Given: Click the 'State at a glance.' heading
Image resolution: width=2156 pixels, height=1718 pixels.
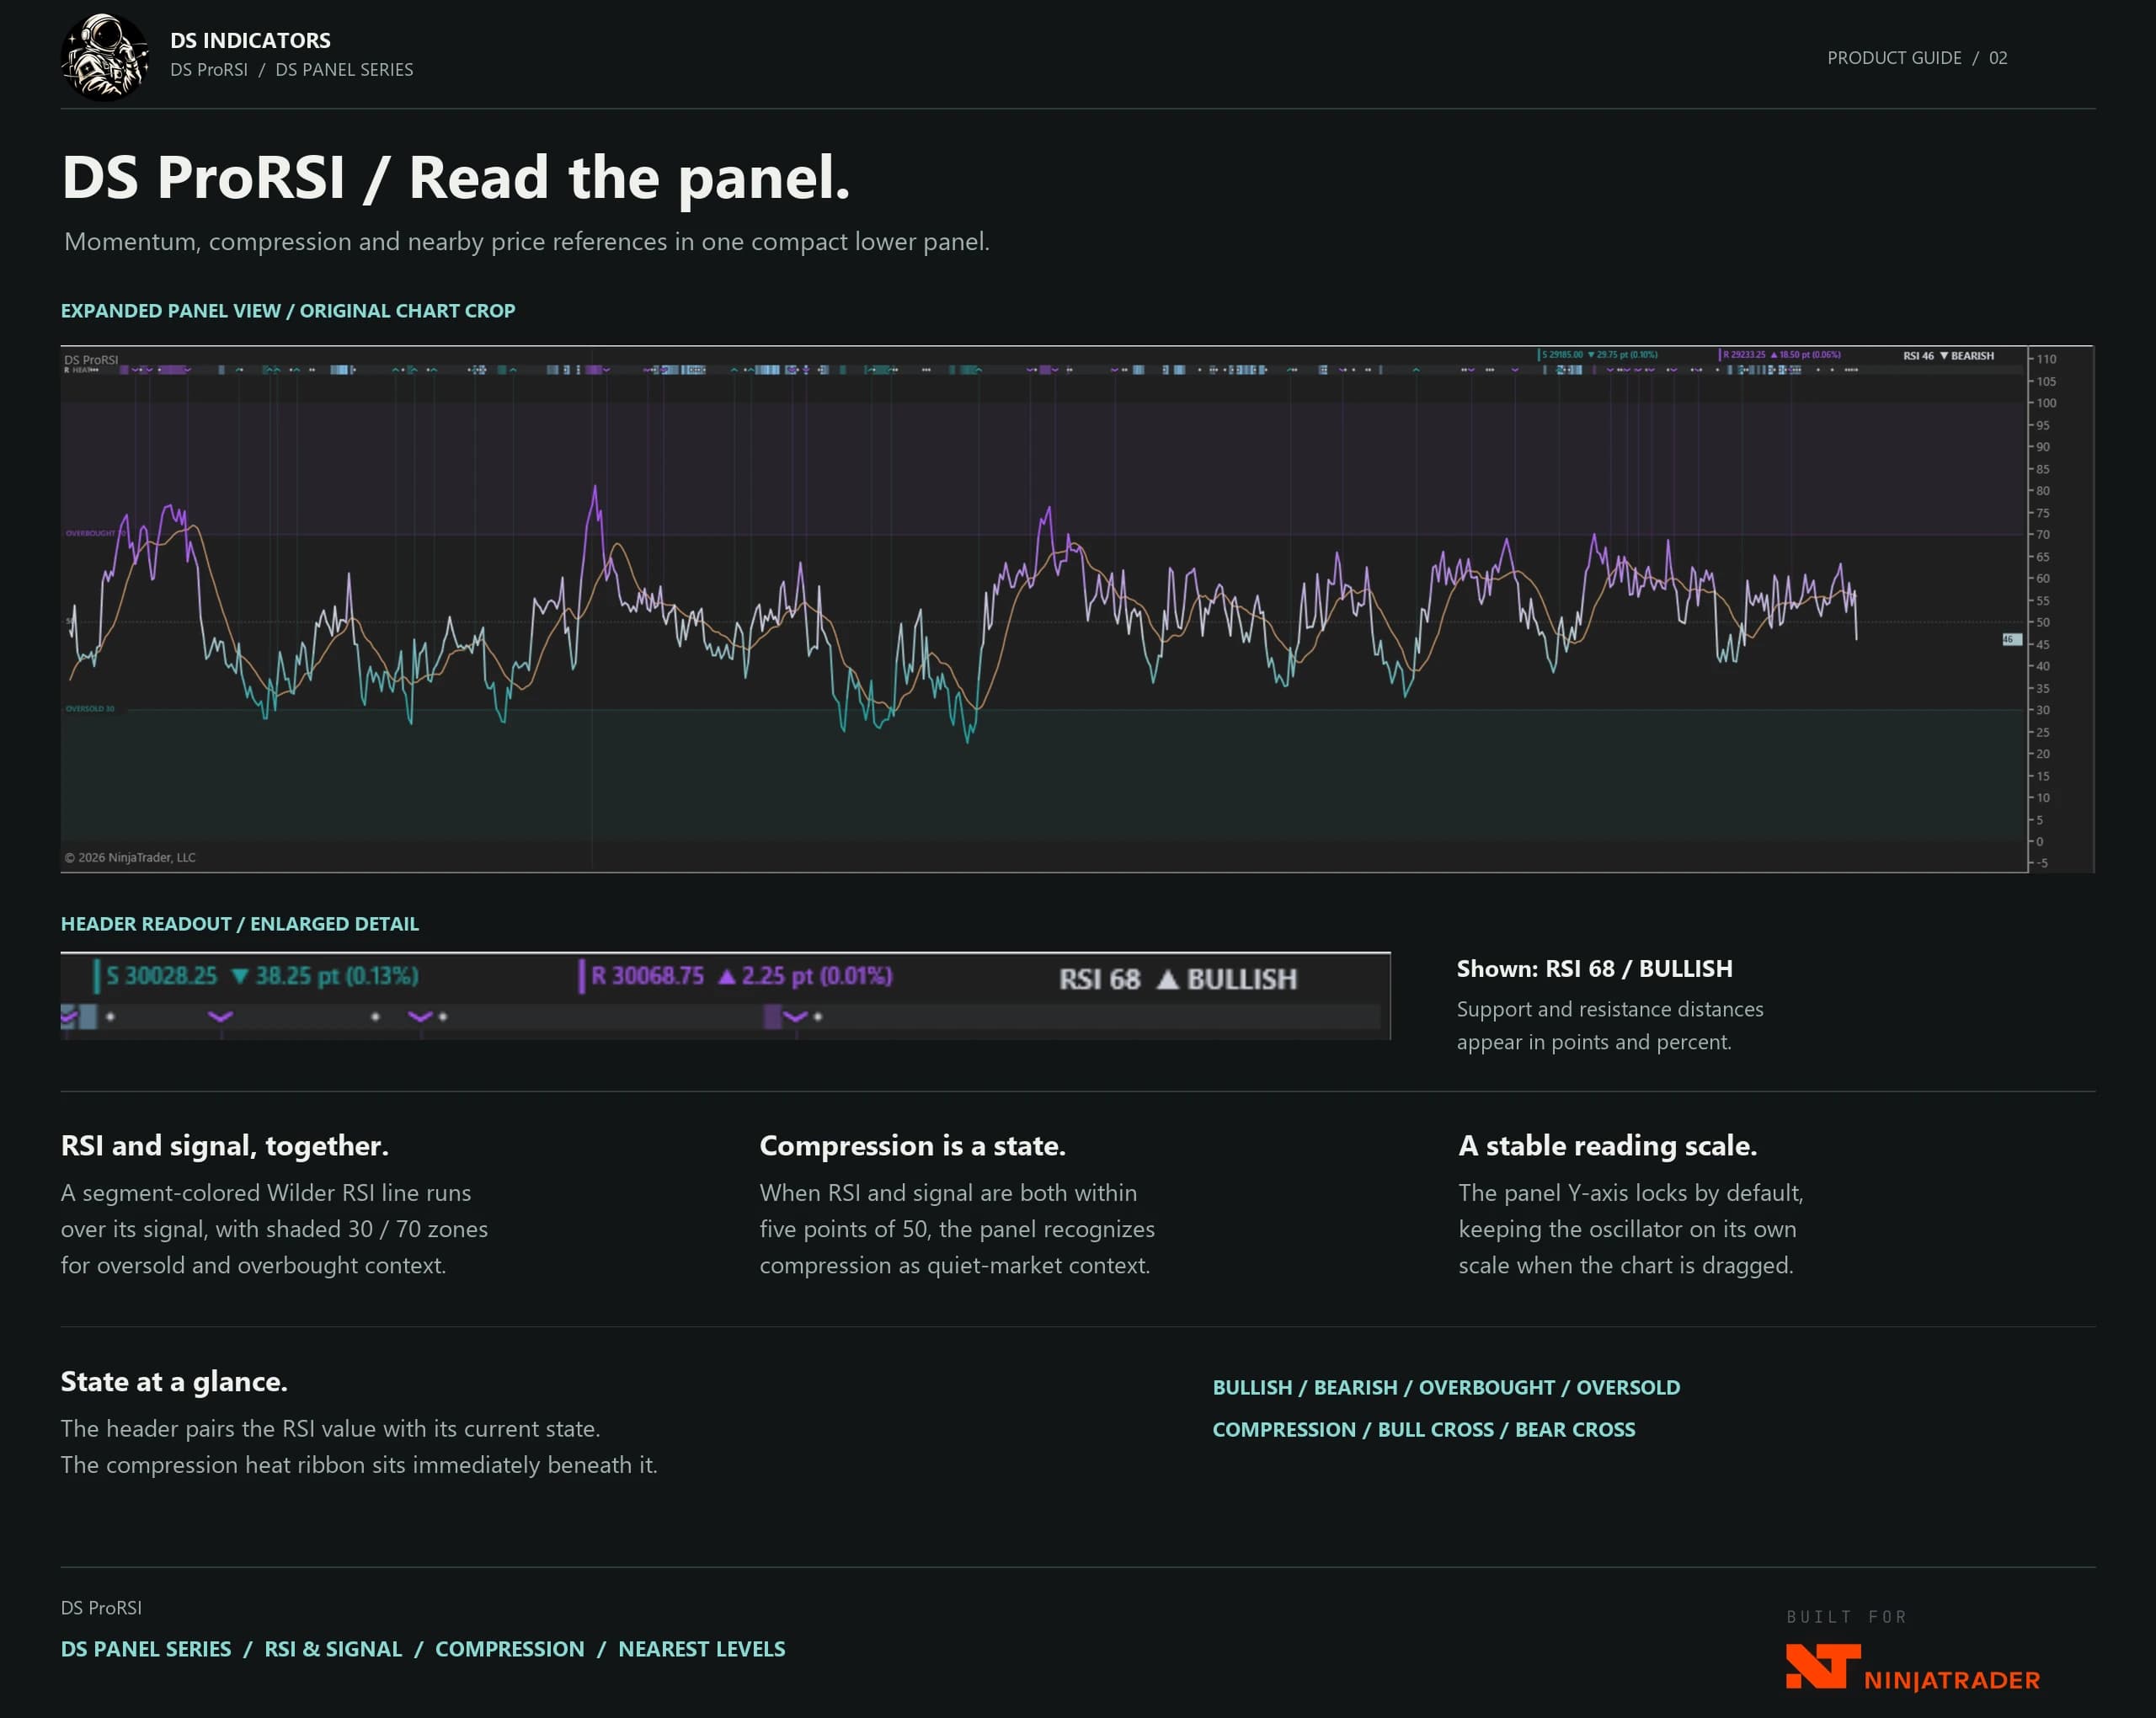Looking at the screenshot, I should [174, 1382].
